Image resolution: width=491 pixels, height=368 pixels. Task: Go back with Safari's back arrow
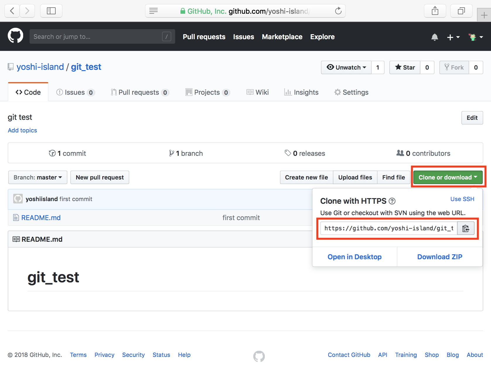click(x=12, y=11)
